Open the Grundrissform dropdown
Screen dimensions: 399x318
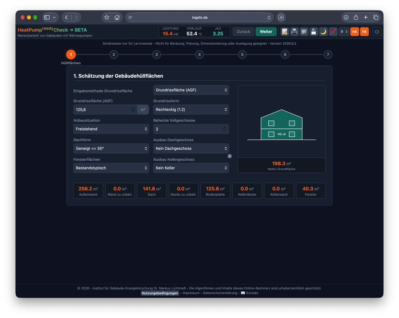click(x=191, y=110)
